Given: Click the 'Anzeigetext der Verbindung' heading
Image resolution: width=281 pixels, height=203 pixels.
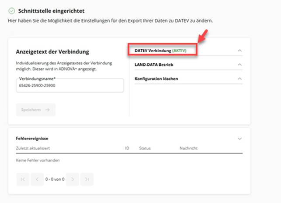Looking at the screenshot, I should click(x=52, y=52).
